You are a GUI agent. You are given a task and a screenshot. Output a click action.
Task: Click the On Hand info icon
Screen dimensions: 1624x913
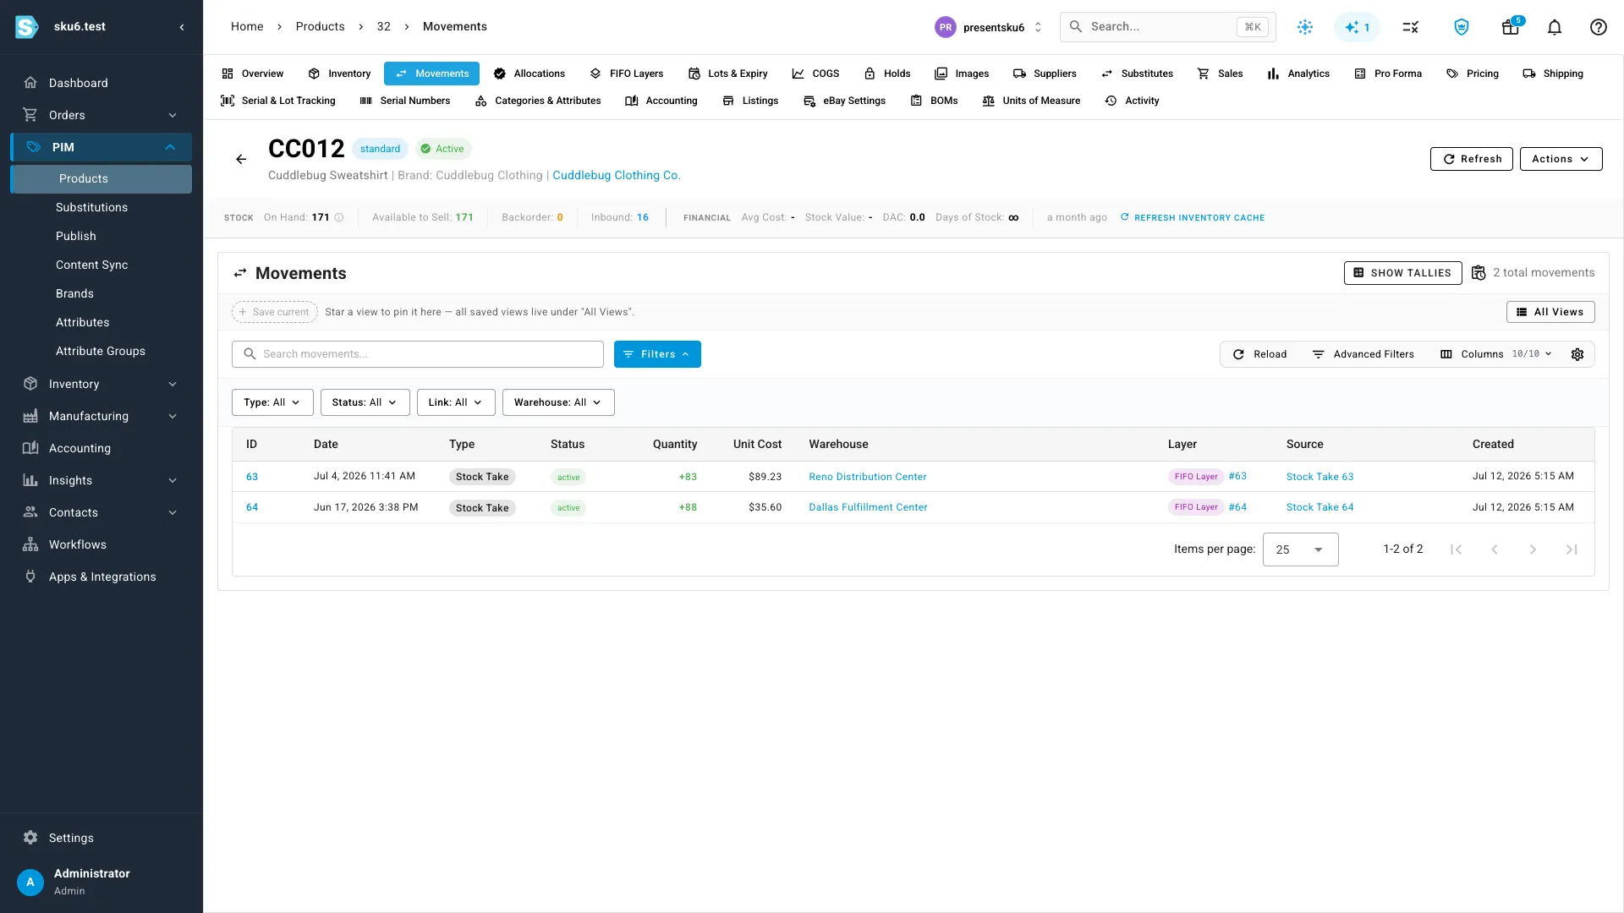pyautogui.click(x=339, y=217)
